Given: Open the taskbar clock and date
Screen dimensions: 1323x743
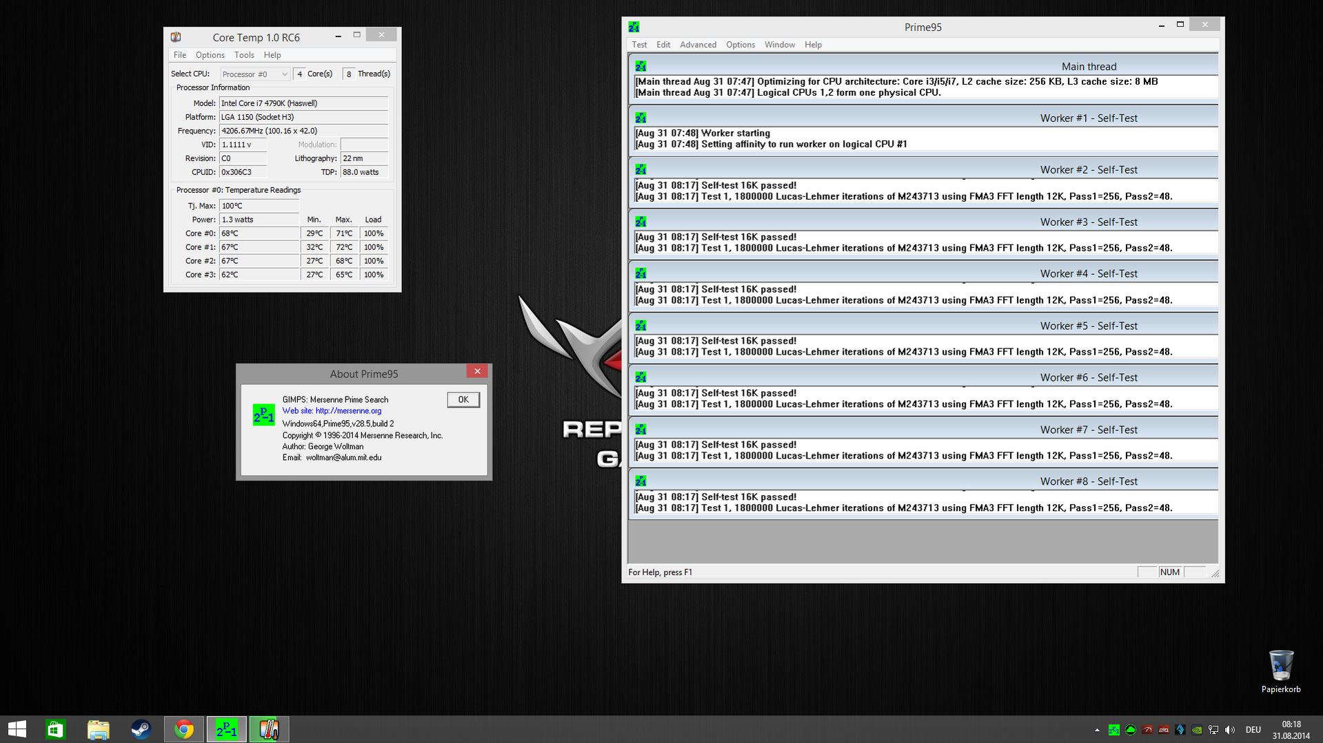Looking at the screenshot, I should pyautogui.click(x=1291, y=730).
